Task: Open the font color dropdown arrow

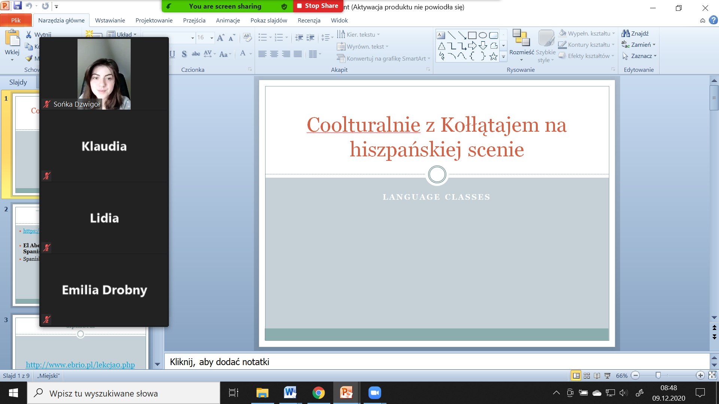Action: [x=251, y=54]
